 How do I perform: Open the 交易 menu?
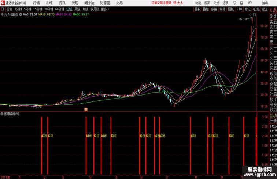119,3
